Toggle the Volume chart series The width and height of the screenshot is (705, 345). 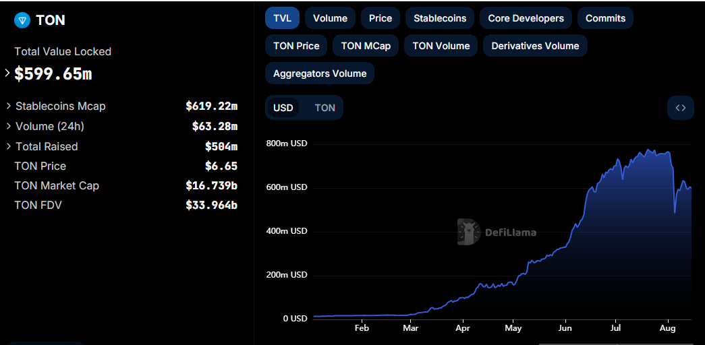pos(330,18)
